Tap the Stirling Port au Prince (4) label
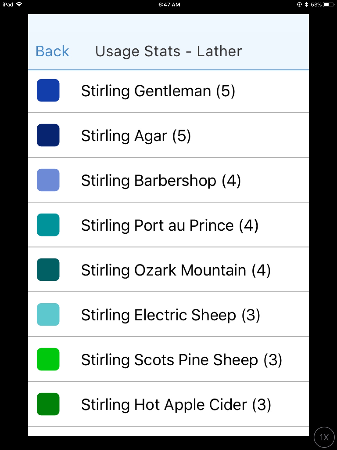 170,225
